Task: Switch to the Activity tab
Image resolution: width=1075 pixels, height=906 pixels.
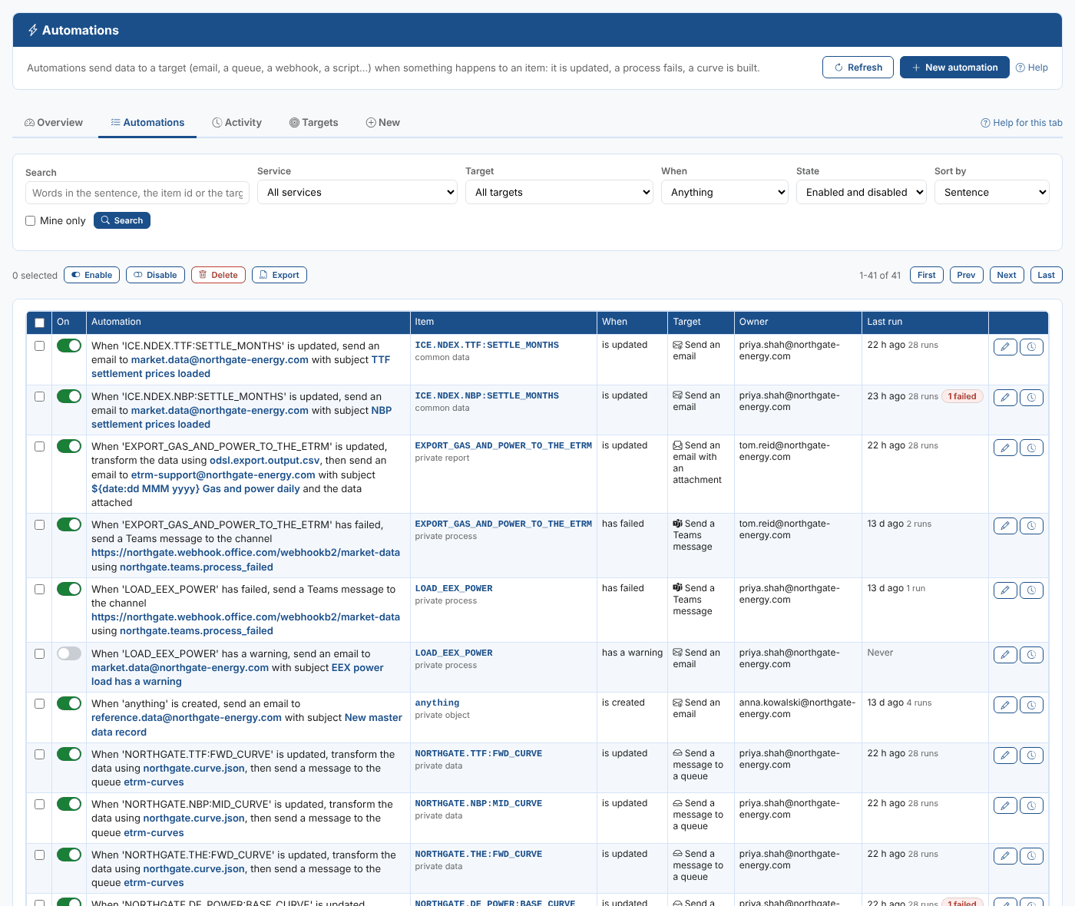Action: [x=237, y=123]
